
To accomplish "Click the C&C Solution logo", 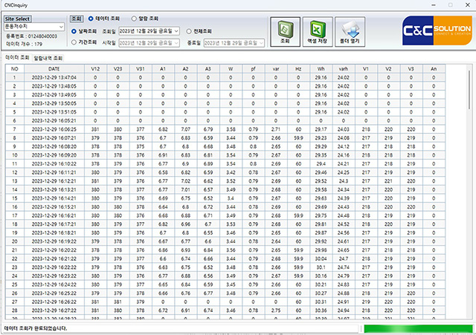I will (x=428, y=32).
